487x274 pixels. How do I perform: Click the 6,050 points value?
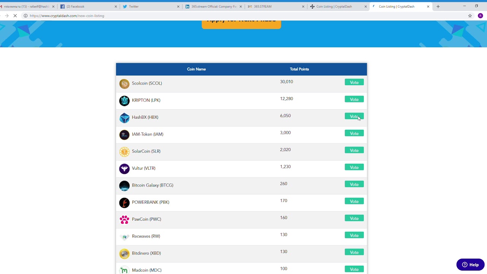click(285, 116)
